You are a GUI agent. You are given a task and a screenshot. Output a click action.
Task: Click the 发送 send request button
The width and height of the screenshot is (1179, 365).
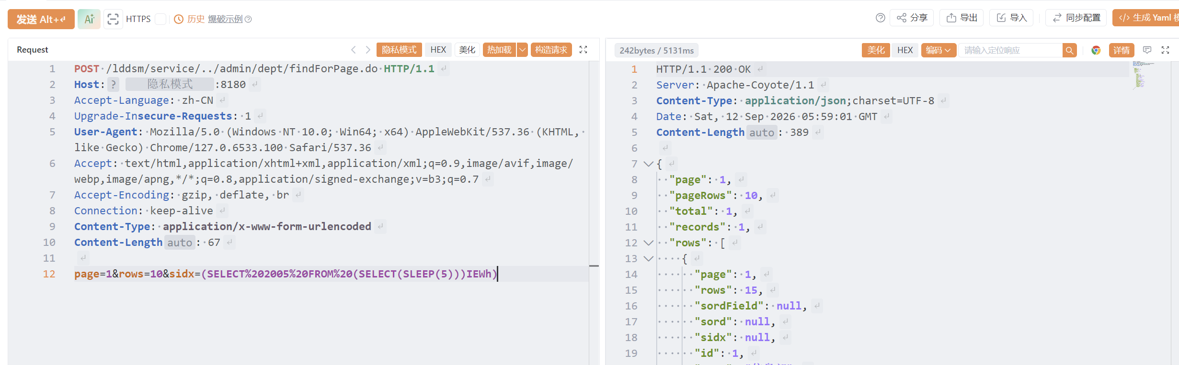tap(41, 19)
